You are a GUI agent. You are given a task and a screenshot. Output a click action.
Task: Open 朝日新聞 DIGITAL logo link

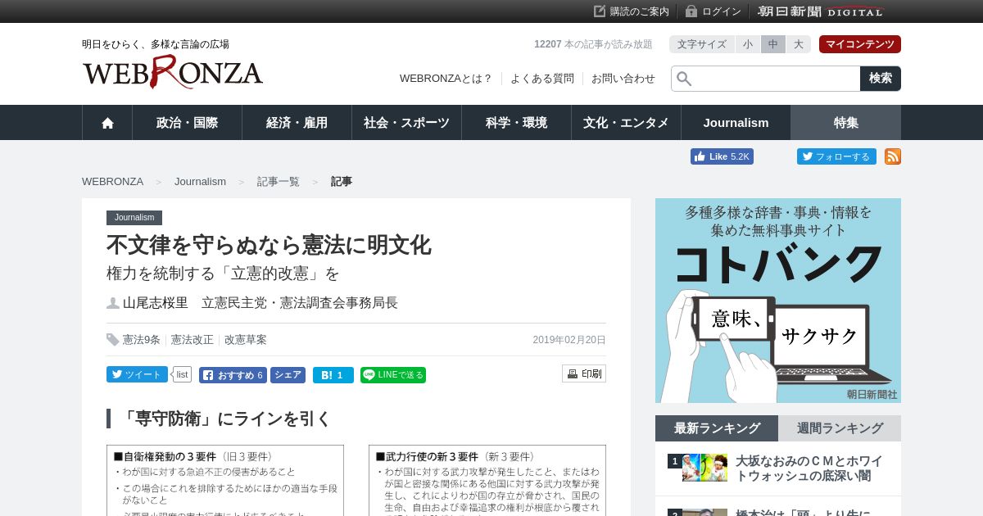coord(821,11)
